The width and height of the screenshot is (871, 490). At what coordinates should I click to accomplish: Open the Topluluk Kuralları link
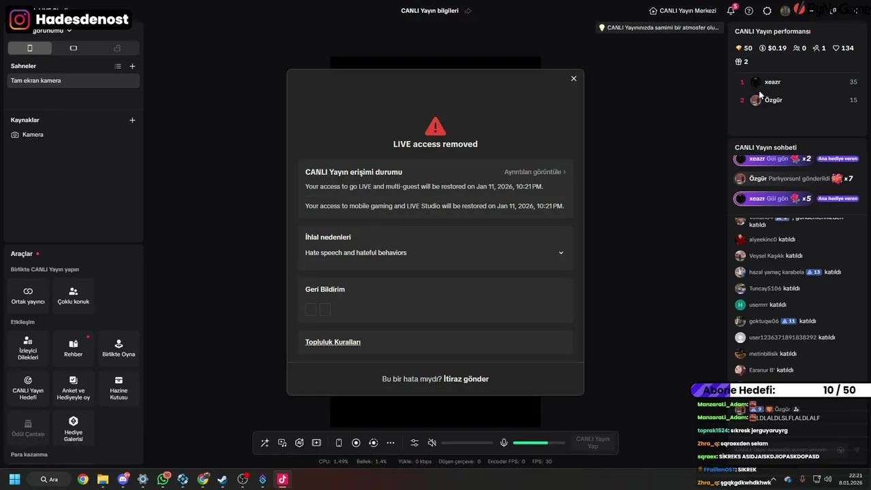(333, 342)
